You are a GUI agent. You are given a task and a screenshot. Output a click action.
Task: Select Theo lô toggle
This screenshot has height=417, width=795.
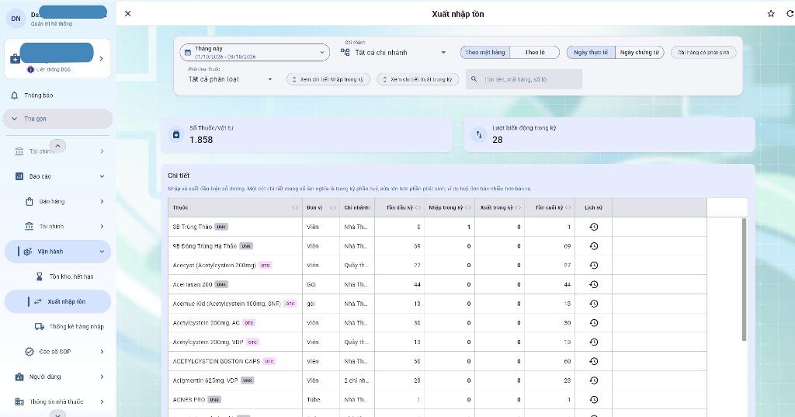click(x=535, y=52)
